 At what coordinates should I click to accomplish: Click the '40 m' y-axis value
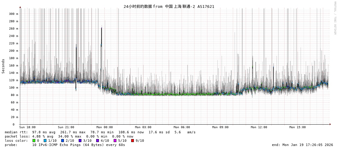pos(14,110)
